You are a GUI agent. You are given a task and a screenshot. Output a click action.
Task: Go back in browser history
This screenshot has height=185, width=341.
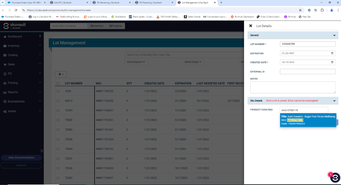click(3, 10)
